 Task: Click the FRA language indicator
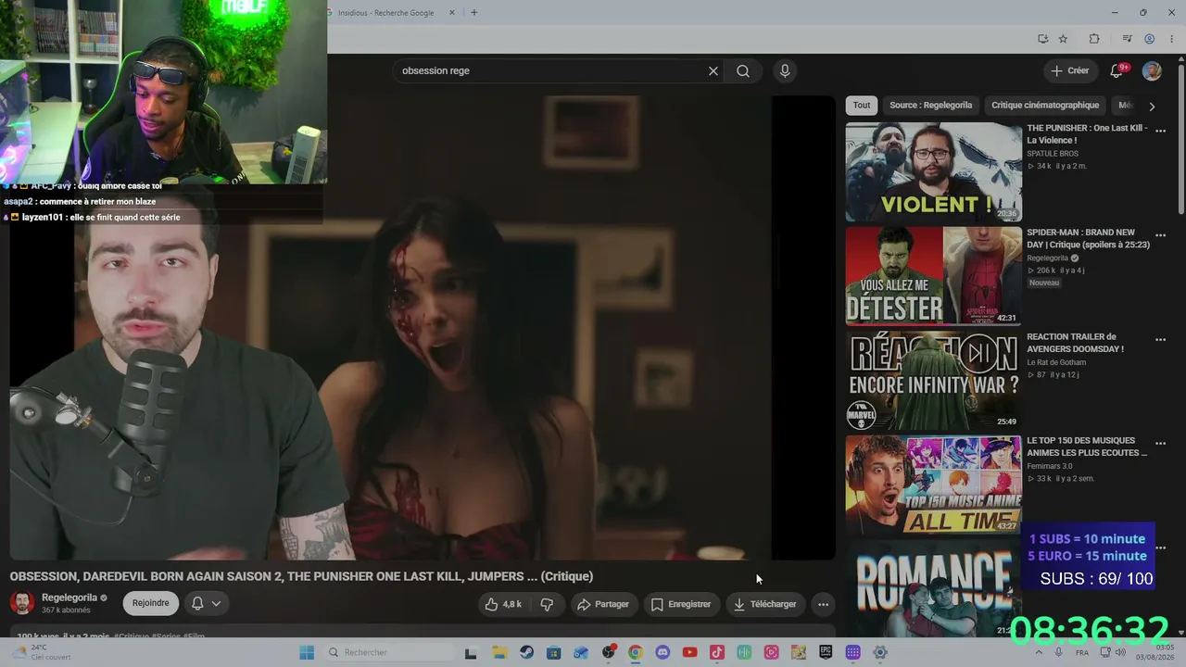pyautogui.click(x=1082, y=653)
